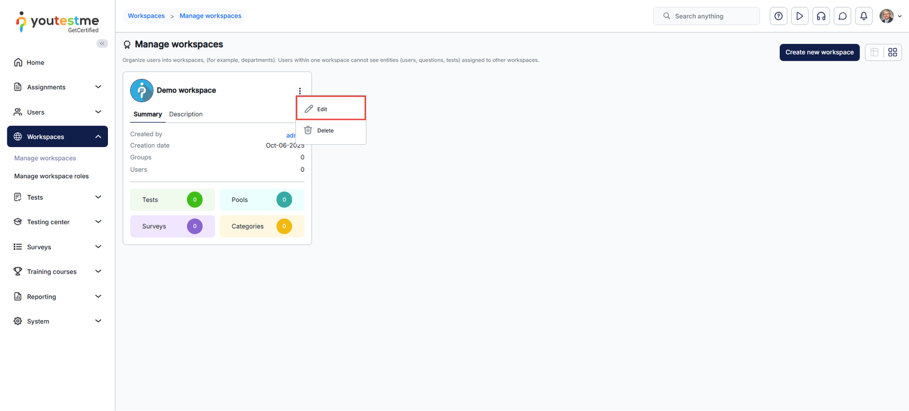
Task: Click the play video tutorial icon
Action: [799, 16]
